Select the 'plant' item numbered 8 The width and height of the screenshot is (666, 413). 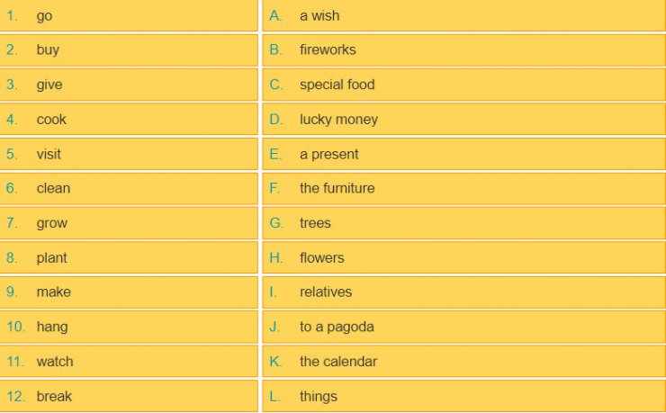point(129,257)
